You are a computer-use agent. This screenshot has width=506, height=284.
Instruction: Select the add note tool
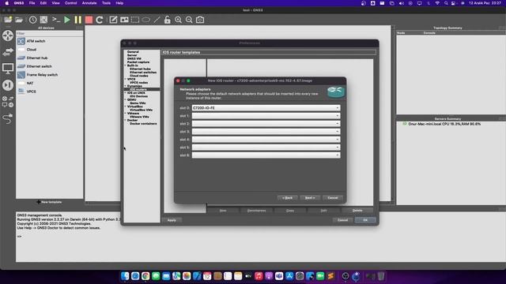click(113, 20)
